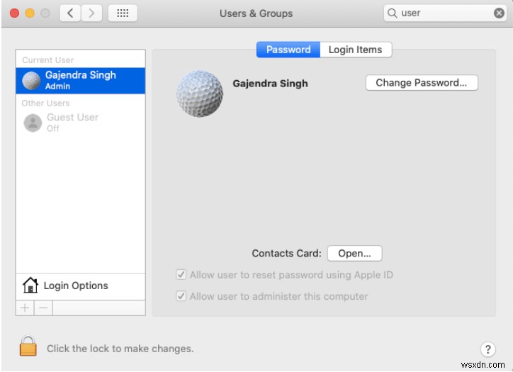Click the 'Contacts Card:' label
The width and height of the screenshot is (513, 372).
click(x=286, y=253)
